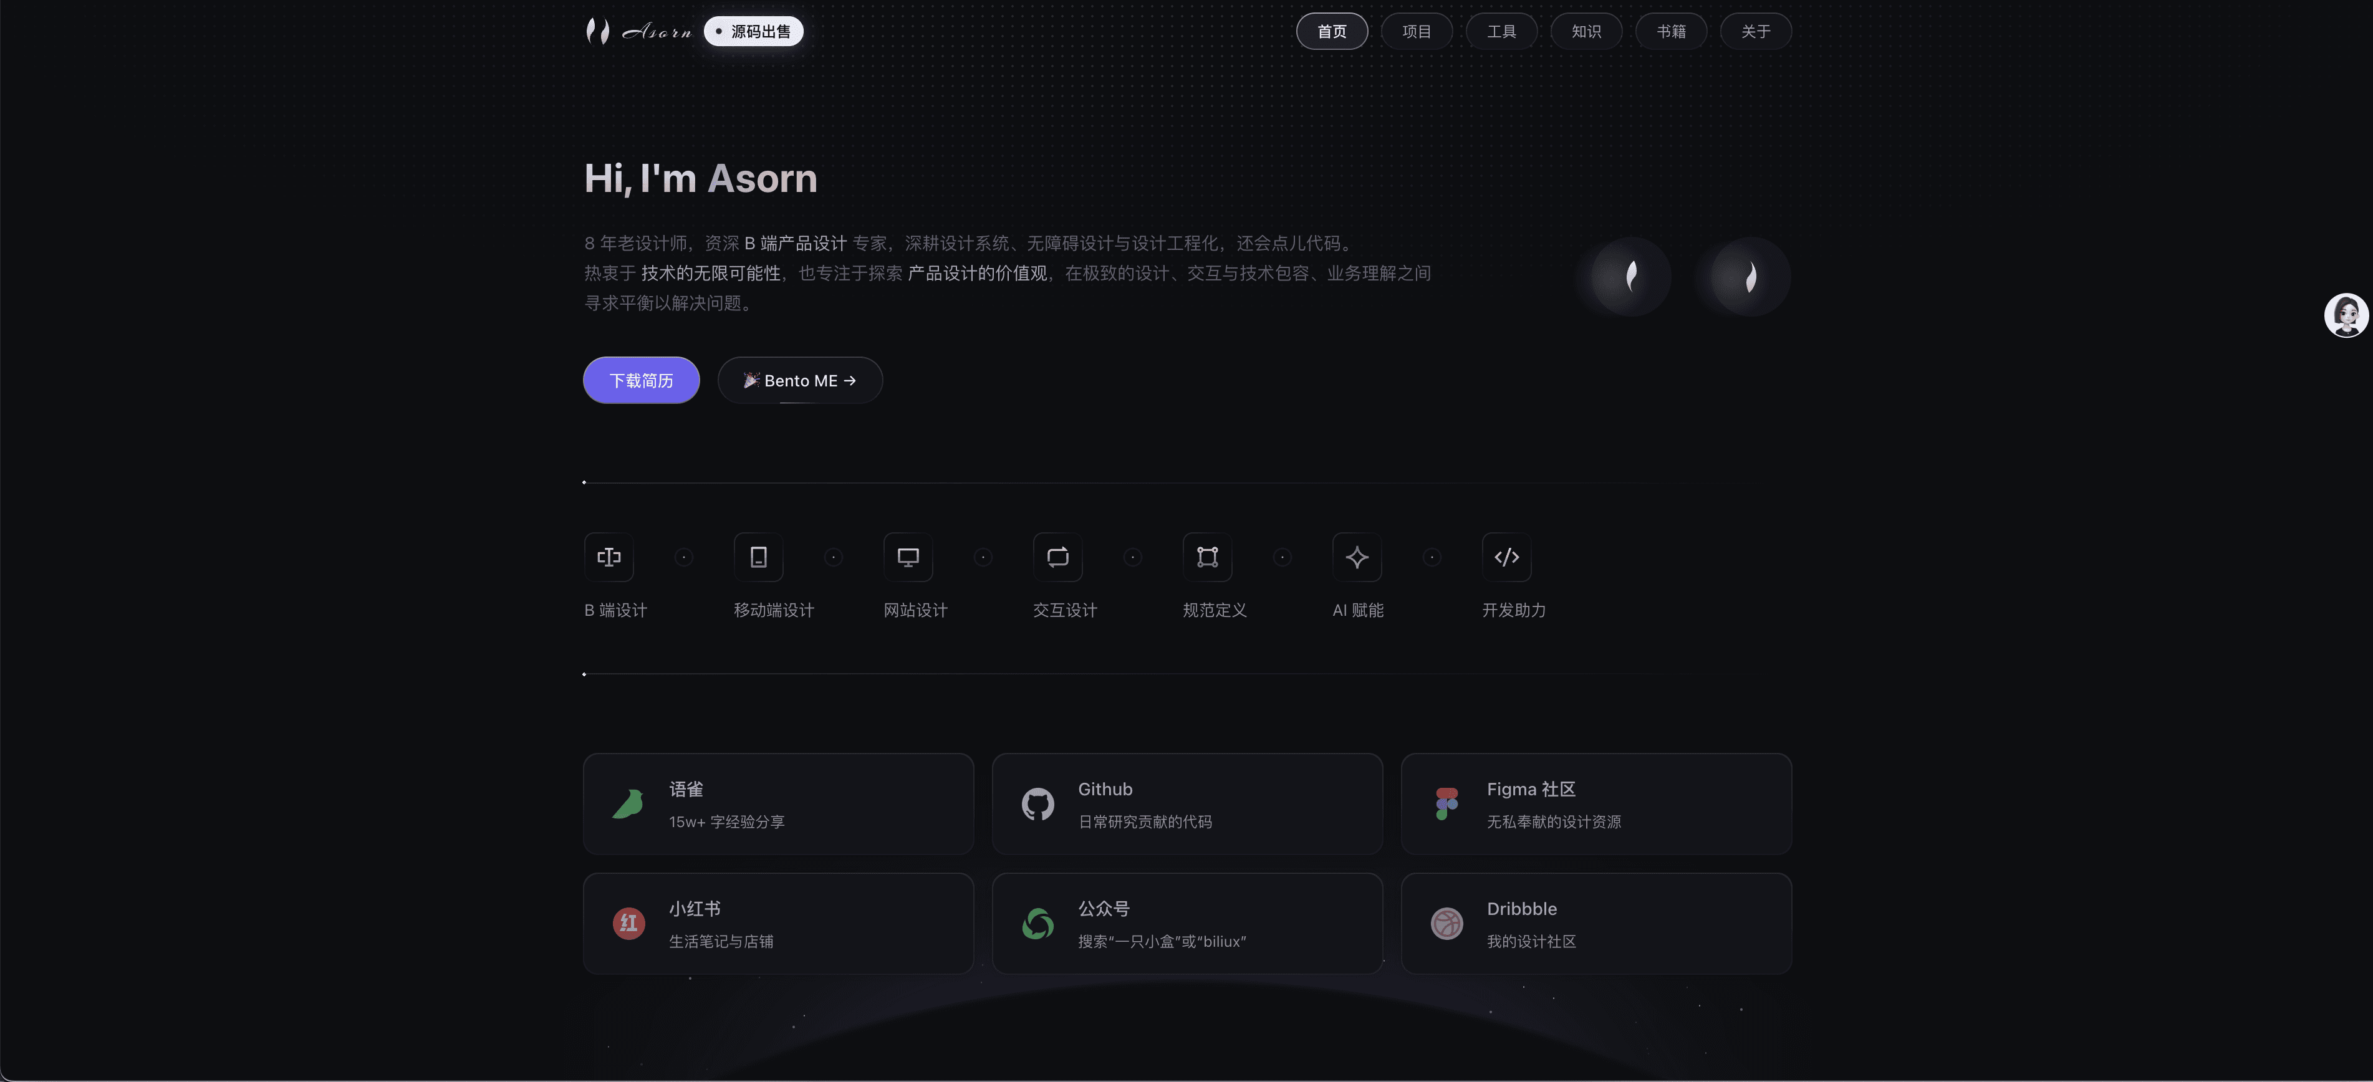The width and height of the screenshot is (2373, 1082).
Task: Click the Asorn logo in the header
Action: [638, 31]
